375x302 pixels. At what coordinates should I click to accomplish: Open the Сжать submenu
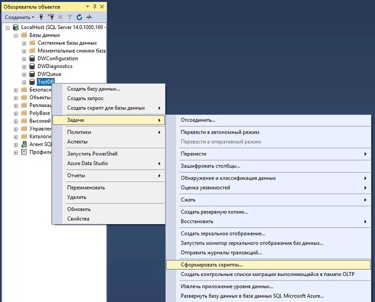click(268, 200)
